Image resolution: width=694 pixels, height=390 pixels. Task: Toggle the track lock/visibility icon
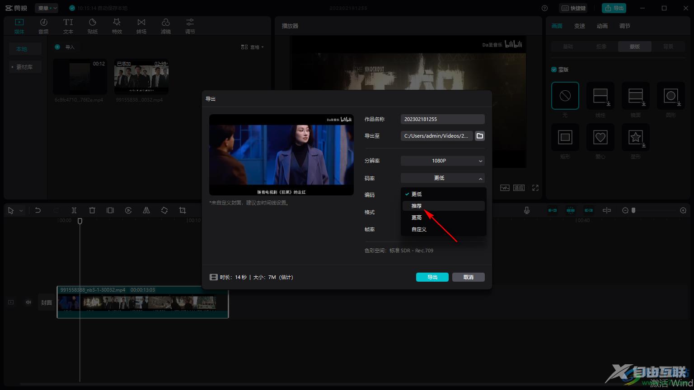[11, 302]
